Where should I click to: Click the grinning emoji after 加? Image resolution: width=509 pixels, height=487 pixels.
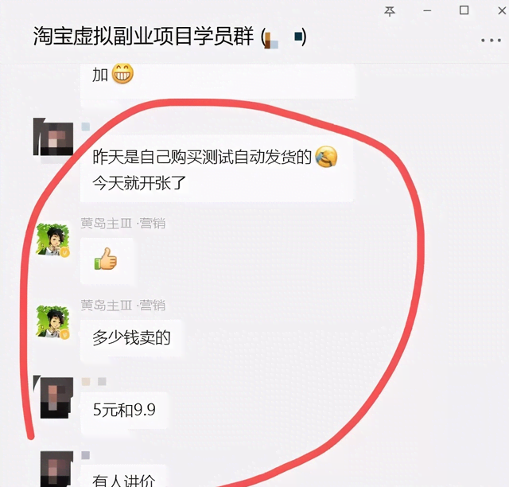point(122,73)
